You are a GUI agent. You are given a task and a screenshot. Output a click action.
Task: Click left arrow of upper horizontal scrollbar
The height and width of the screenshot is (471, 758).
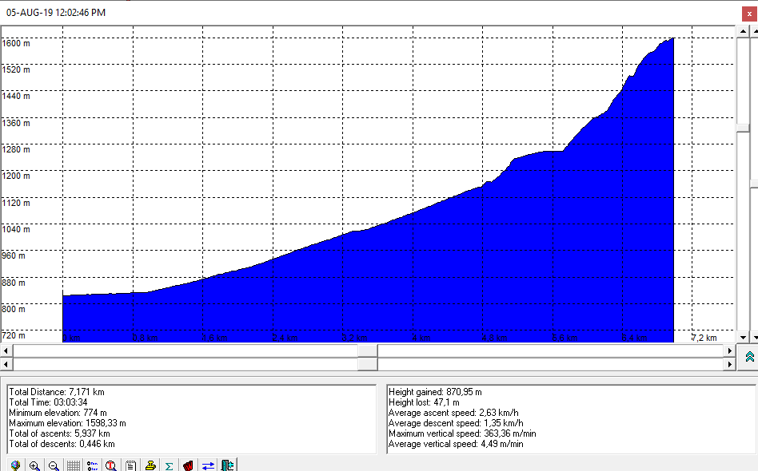pyautogui.click(x=6, y=350)
